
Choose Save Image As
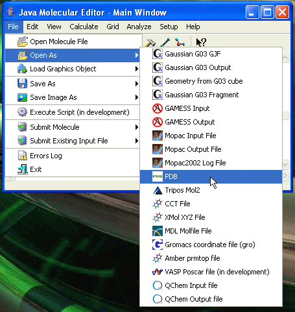pos(73,97)
